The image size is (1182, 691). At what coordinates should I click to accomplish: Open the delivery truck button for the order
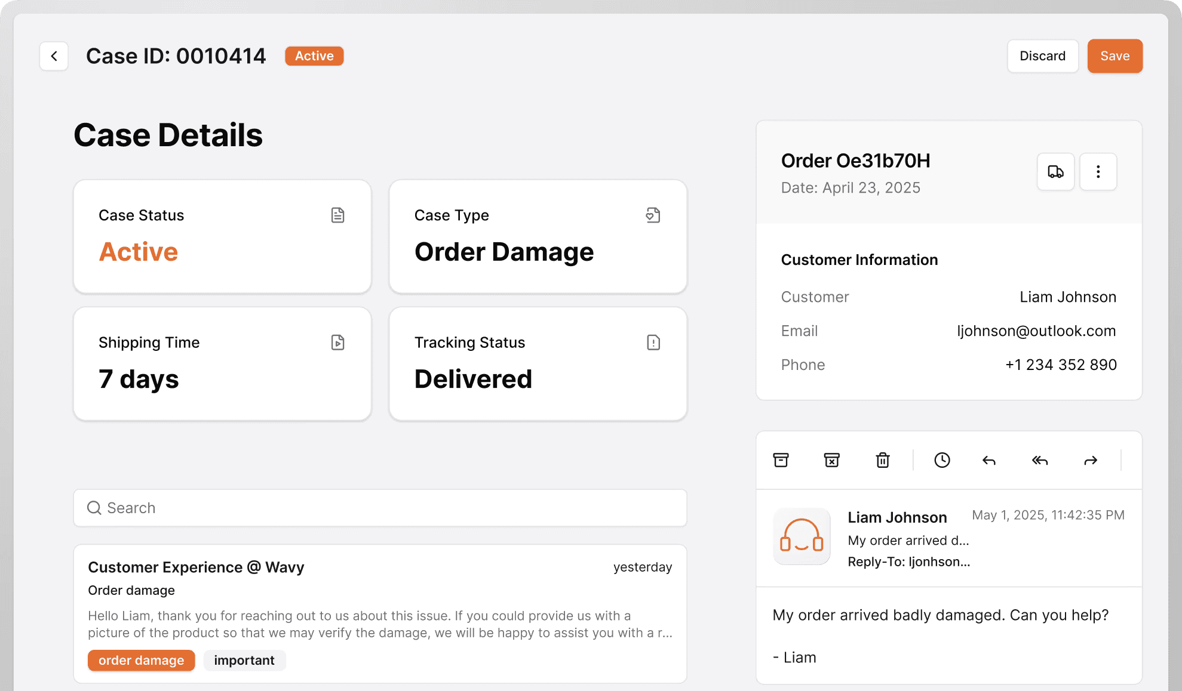click(1055, 172)
